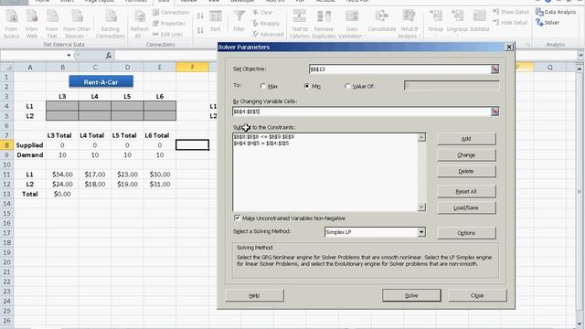
Task: Click Data Analysis in the ribbon
Action: tap(556, 12)
